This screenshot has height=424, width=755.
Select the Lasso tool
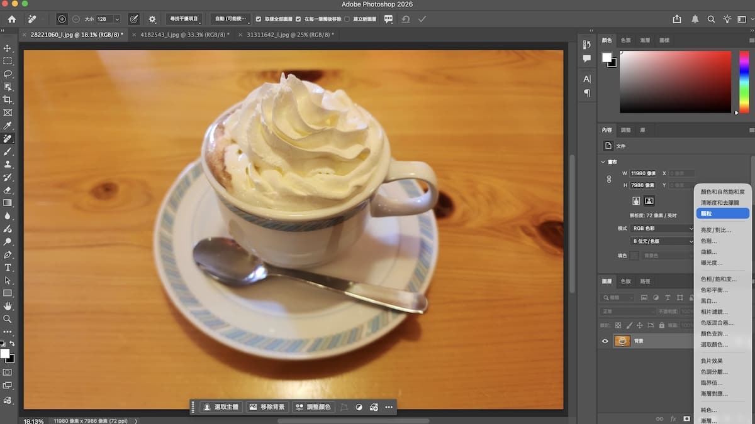pyautogui.click(x=8, y=74)
